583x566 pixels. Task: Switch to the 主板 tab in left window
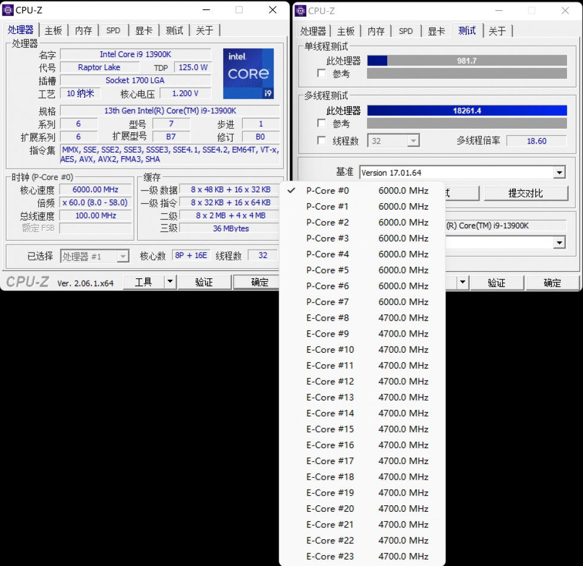point(53,30)
